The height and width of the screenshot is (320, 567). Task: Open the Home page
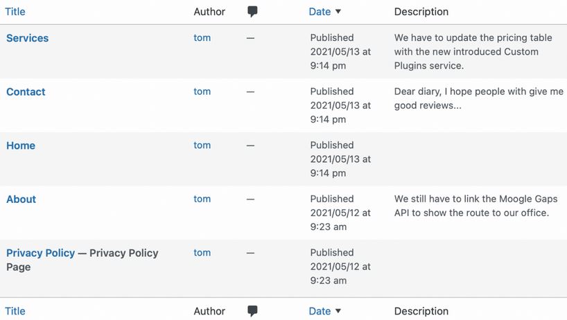point(21,145)
